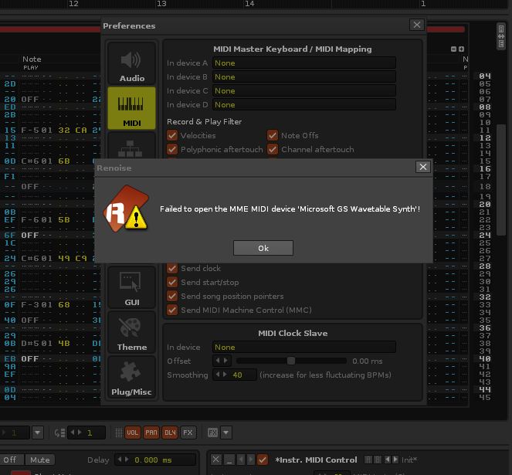
Task: Decrease edit step with left arrow
Action: 72,433
